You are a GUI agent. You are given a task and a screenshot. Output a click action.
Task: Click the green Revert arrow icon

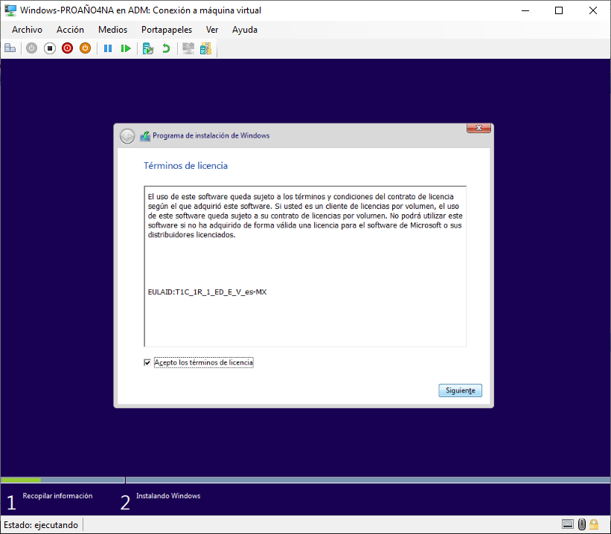pos(166,48)
